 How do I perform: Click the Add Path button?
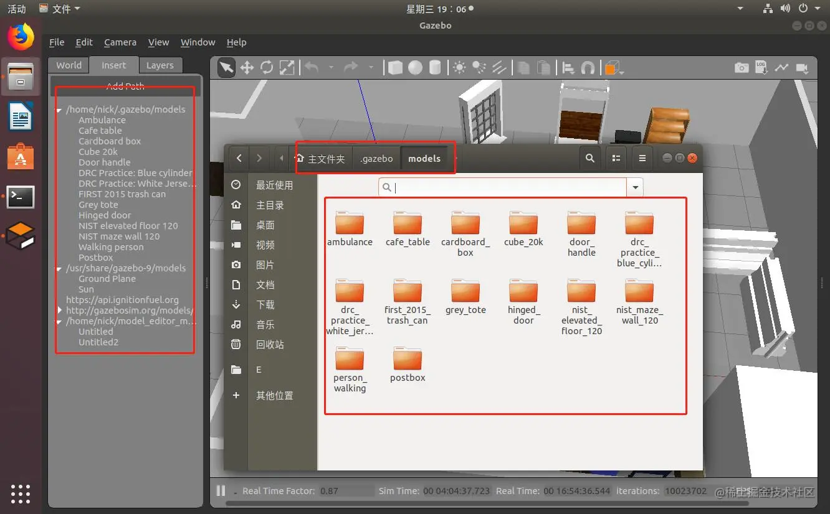[x=125, y=86]
